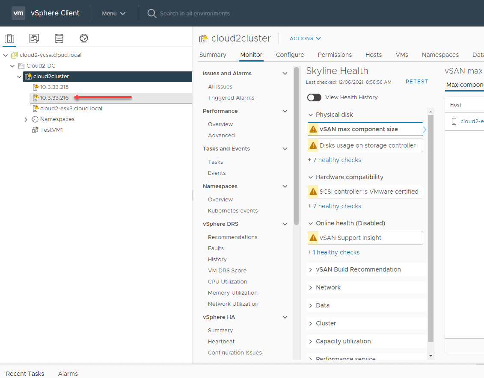The width and height of the screenshot is (484, 378).
Task: Collapse the Physical disk health section
Action: coord(311,115)
